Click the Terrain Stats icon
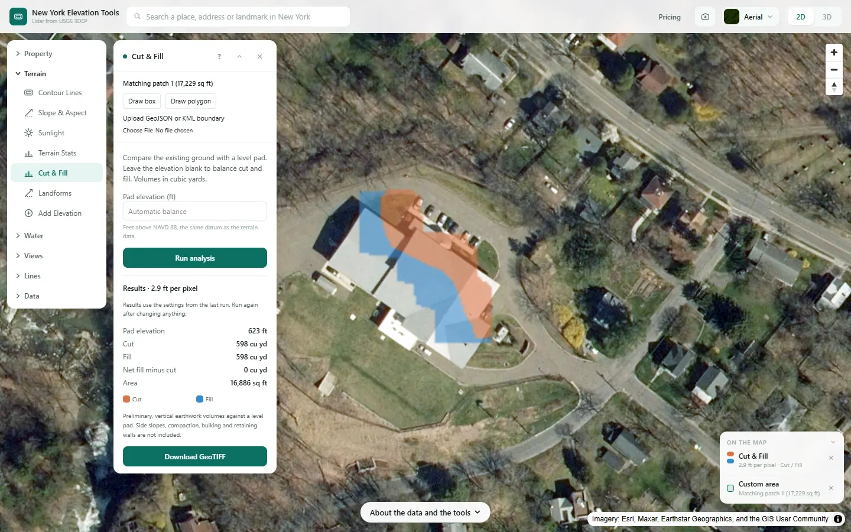 [x=28, y=153]
